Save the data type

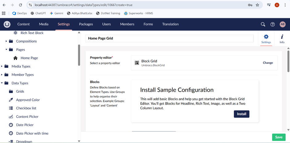pyautogui.click(x=279, y=137)
